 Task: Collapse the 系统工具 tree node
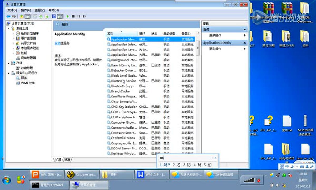(9, 28)
